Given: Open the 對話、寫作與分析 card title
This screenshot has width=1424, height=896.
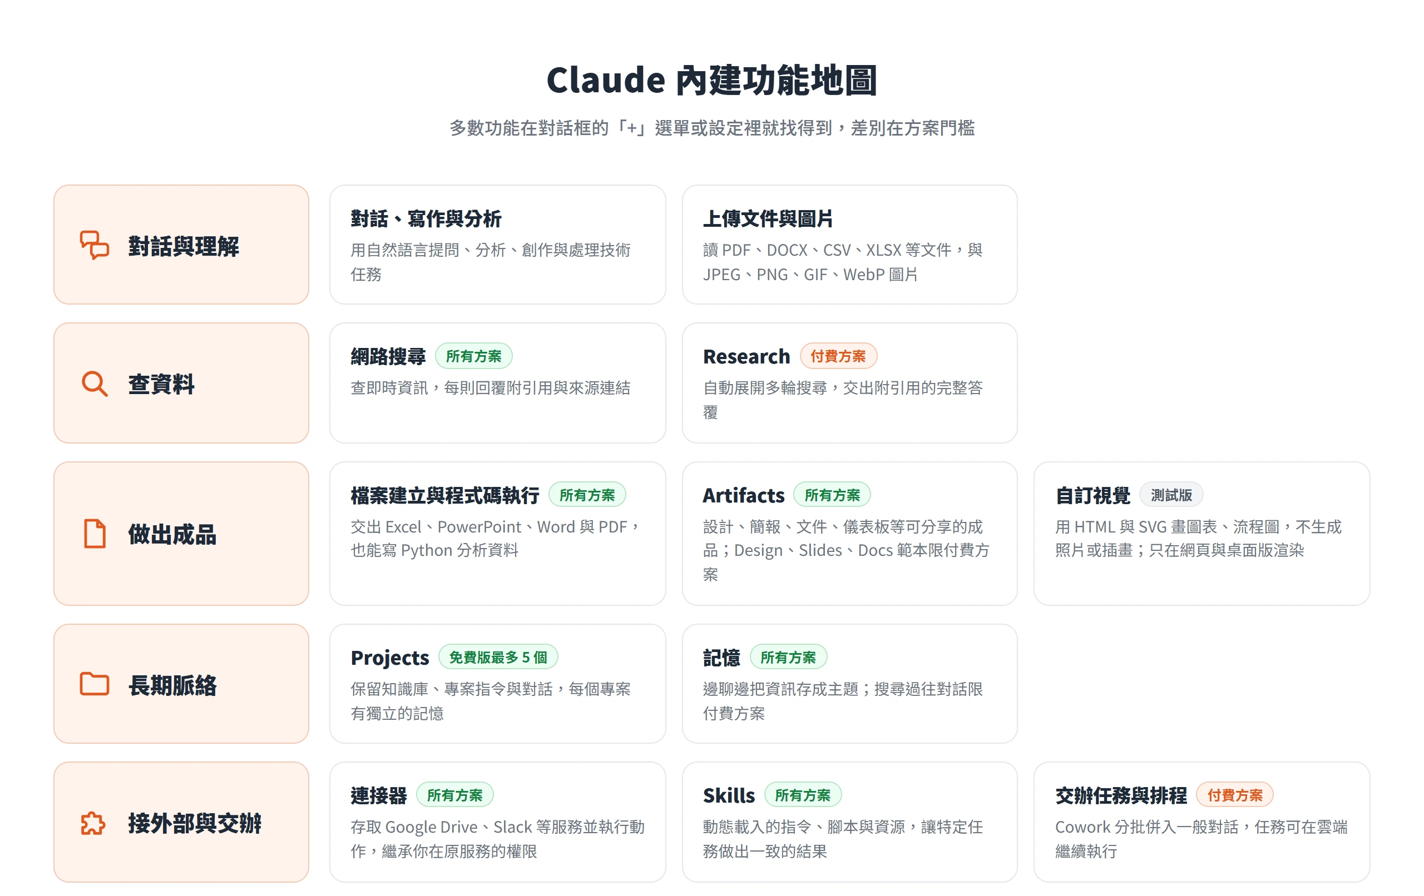Looking at the screenshot, I should point(426,218).
